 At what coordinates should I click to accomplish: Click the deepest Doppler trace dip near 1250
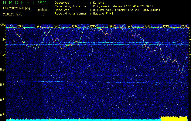[181, 73]
